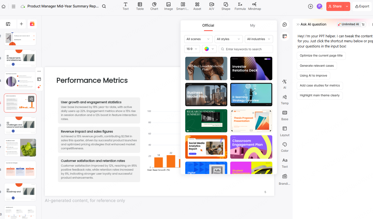Open the Layout panel
The width and height of the screenshot is (373, 219).
[x=285, y=131]
